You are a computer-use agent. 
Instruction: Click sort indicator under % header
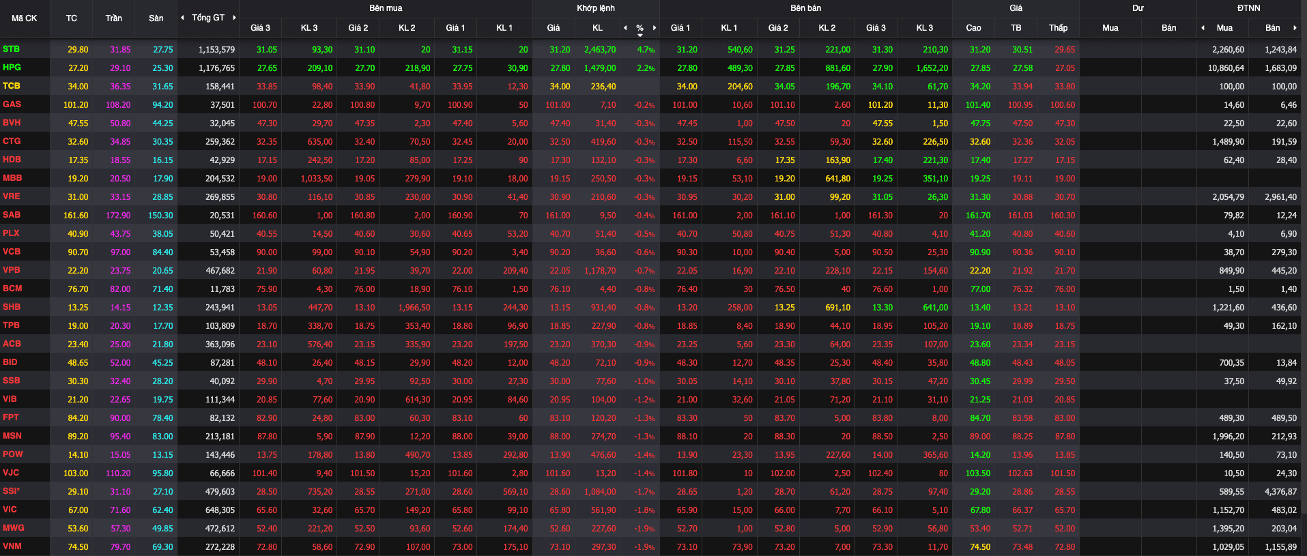pyautogui.click(x=640, y=35)
